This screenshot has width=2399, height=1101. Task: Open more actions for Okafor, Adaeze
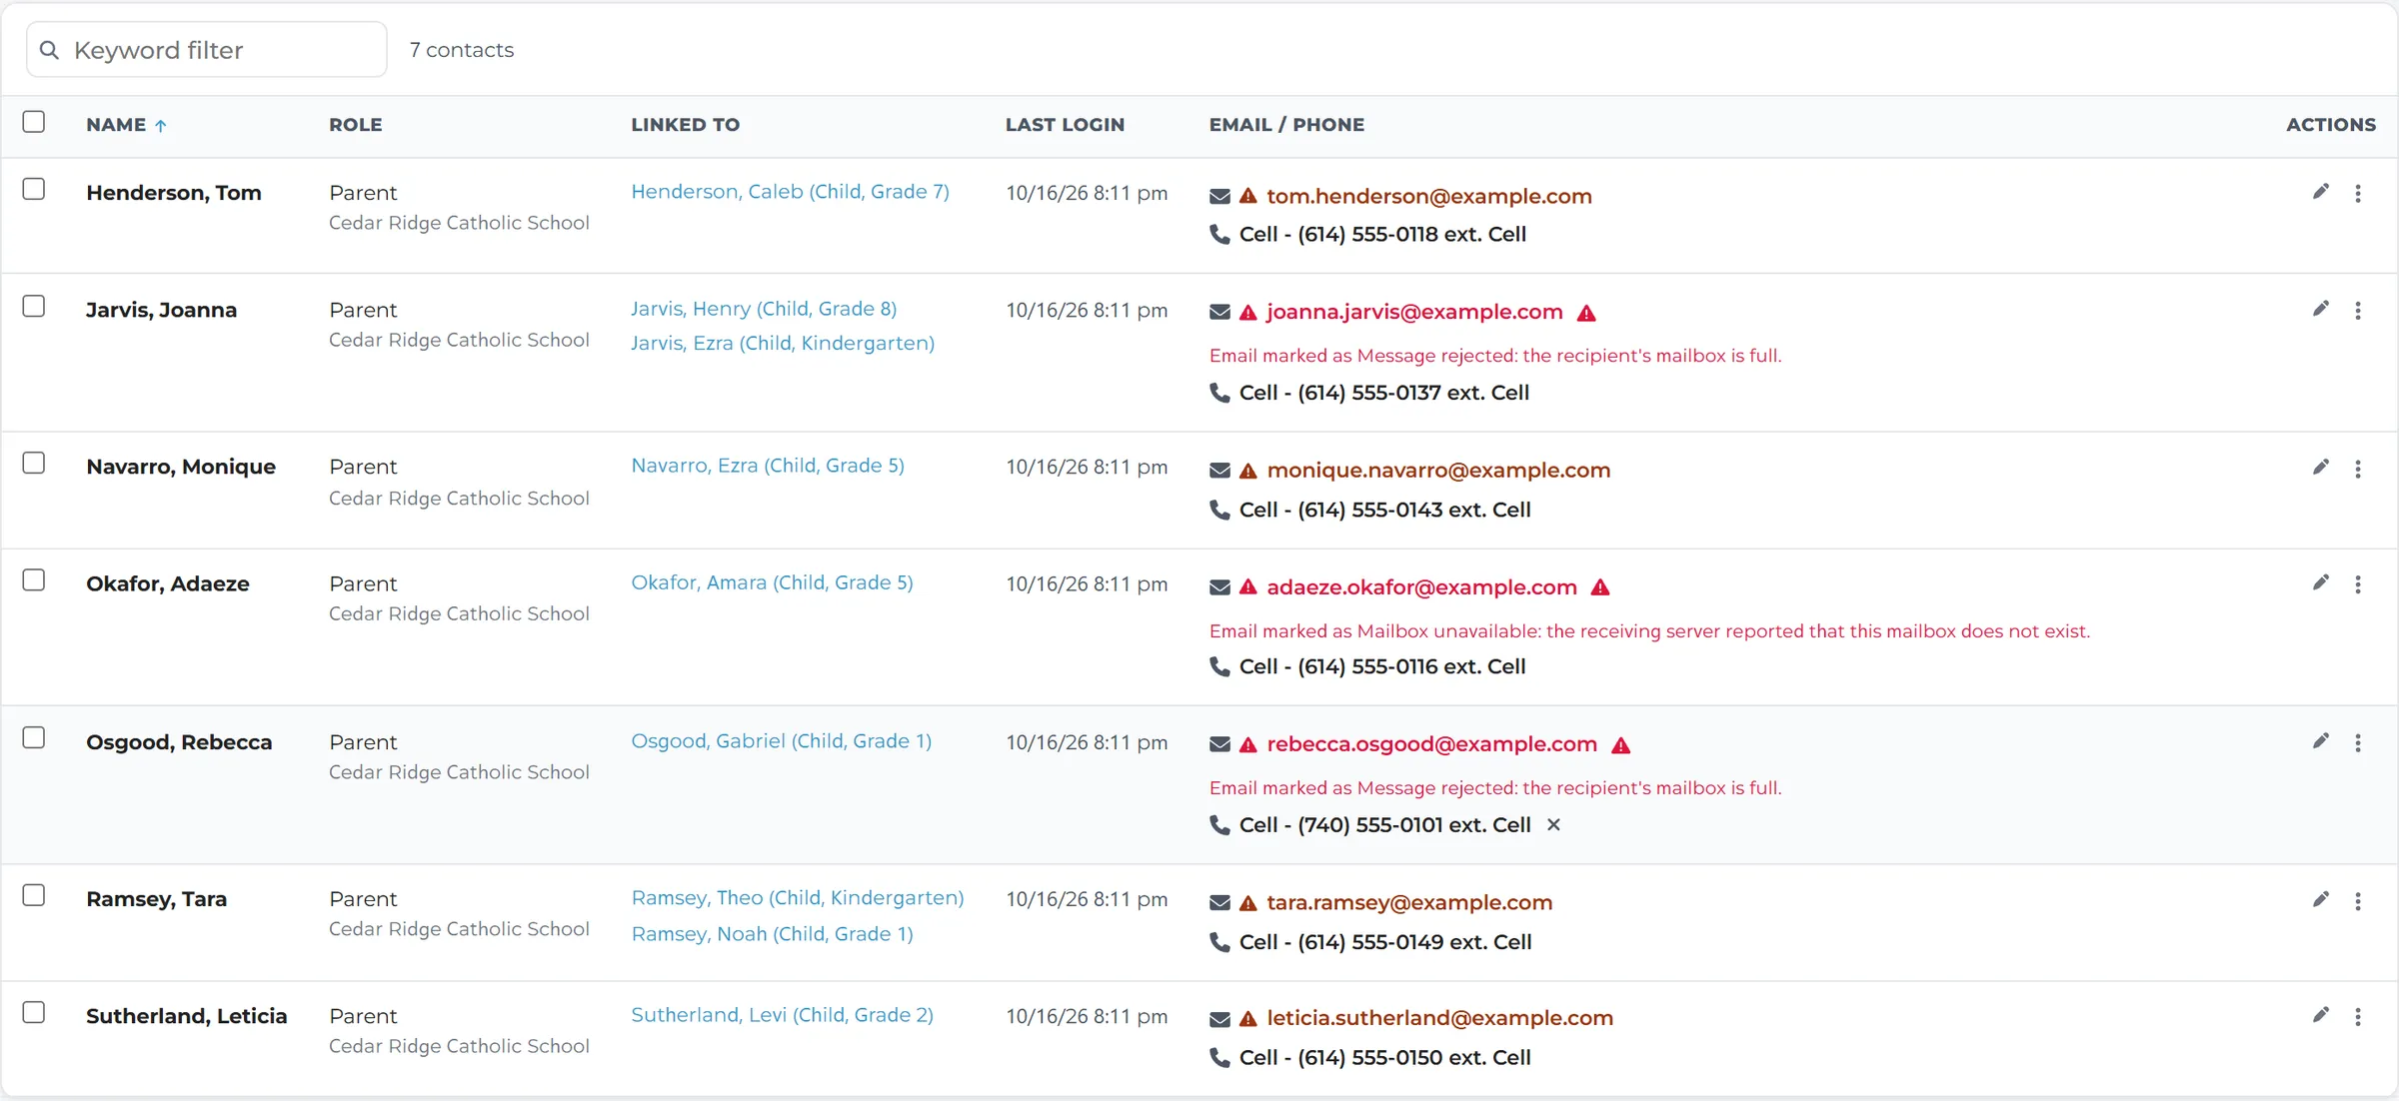2358,584
